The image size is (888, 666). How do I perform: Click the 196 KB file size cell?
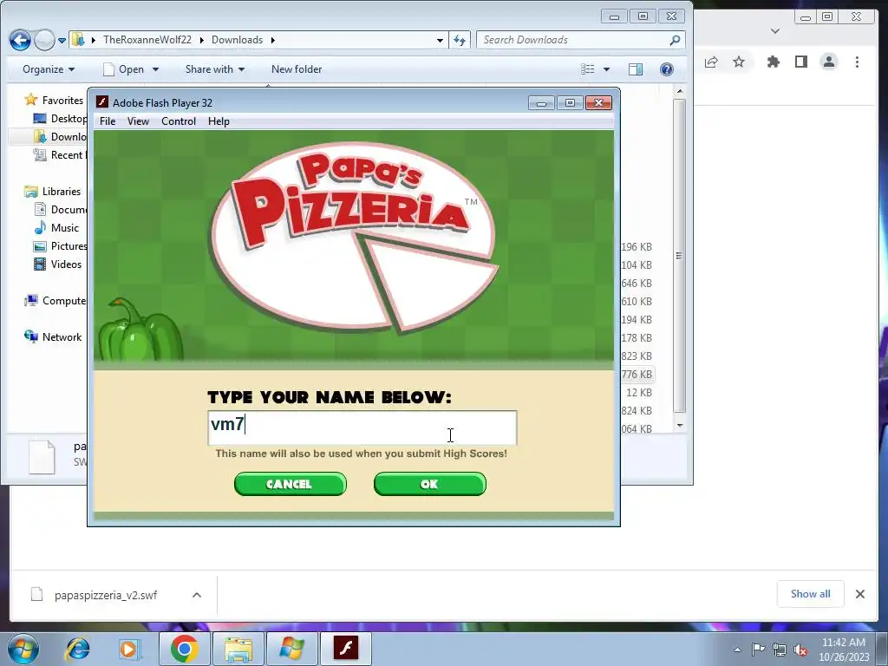(x=637, y=247)
